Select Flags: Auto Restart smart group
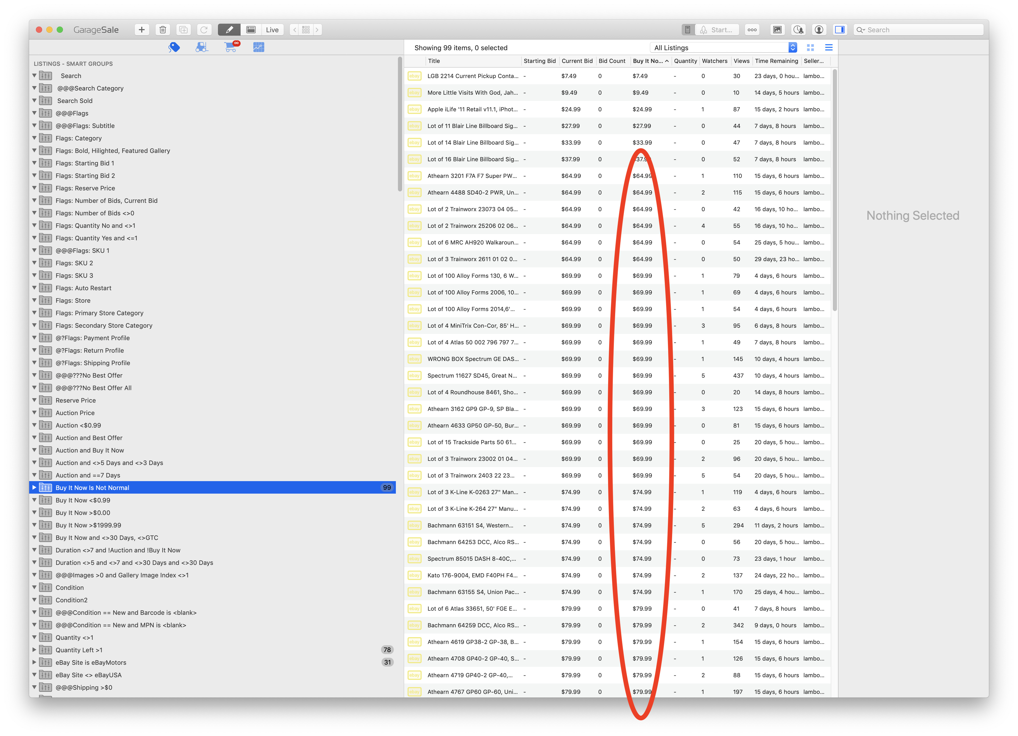Viewport: 1018px width, 736px height. click(x=213, y=288)
